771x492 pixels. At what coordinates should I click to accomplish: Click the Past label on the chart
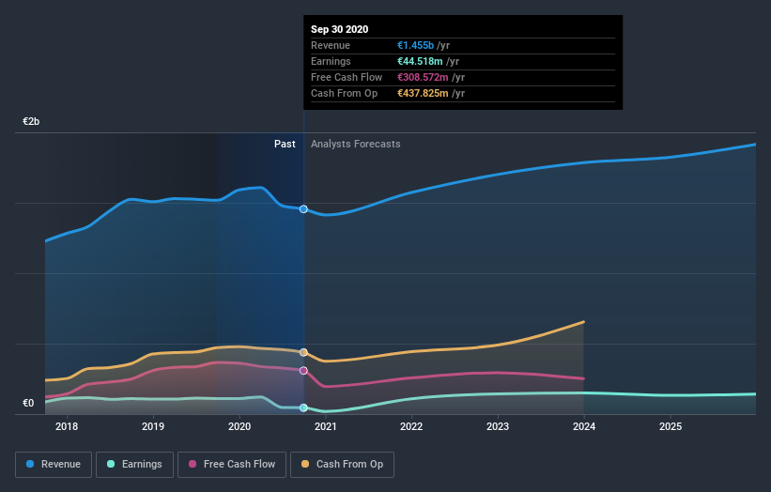[285, 144]
